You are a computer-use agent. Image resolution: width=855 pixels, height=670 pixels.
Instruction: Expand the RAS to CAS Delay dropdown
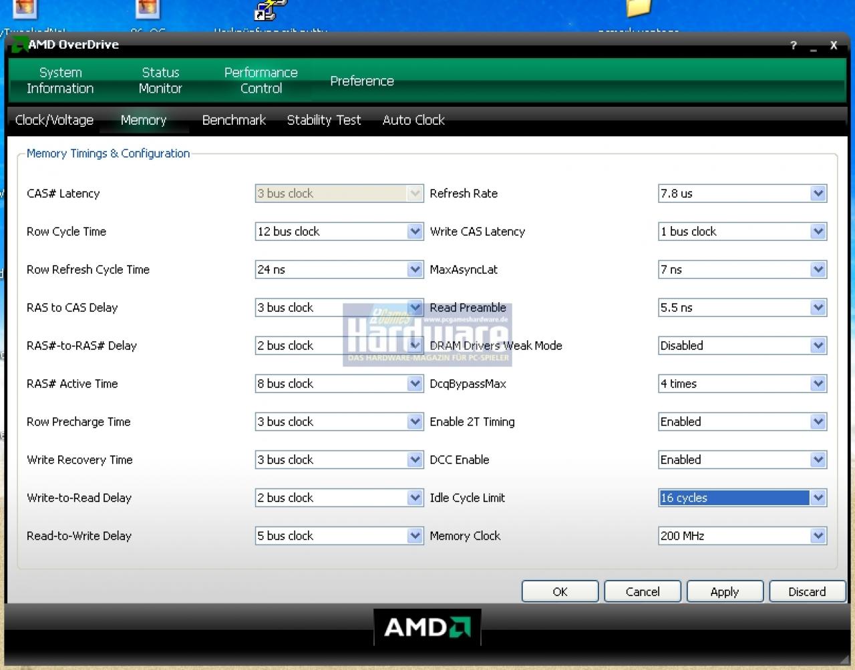click(339, 308)
